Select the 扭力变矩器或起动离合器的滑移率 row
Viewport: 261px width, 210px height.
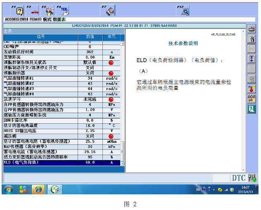pos(62,157)
